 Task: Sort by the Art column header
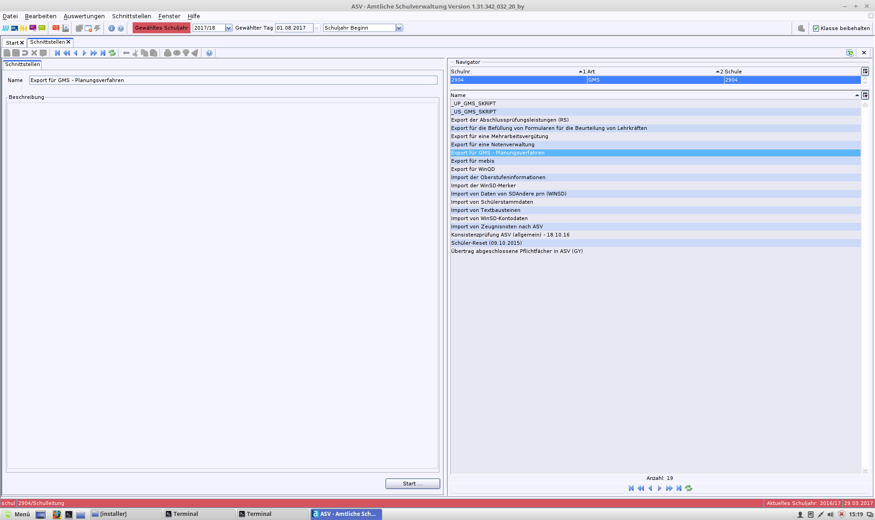click(655, 72)
